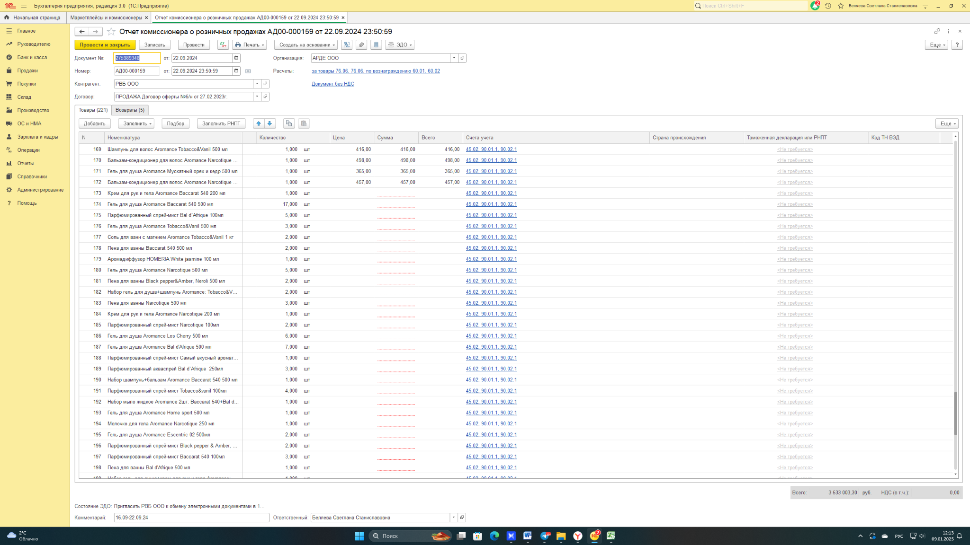Open calendar for Номер date field

coord(236,71)
